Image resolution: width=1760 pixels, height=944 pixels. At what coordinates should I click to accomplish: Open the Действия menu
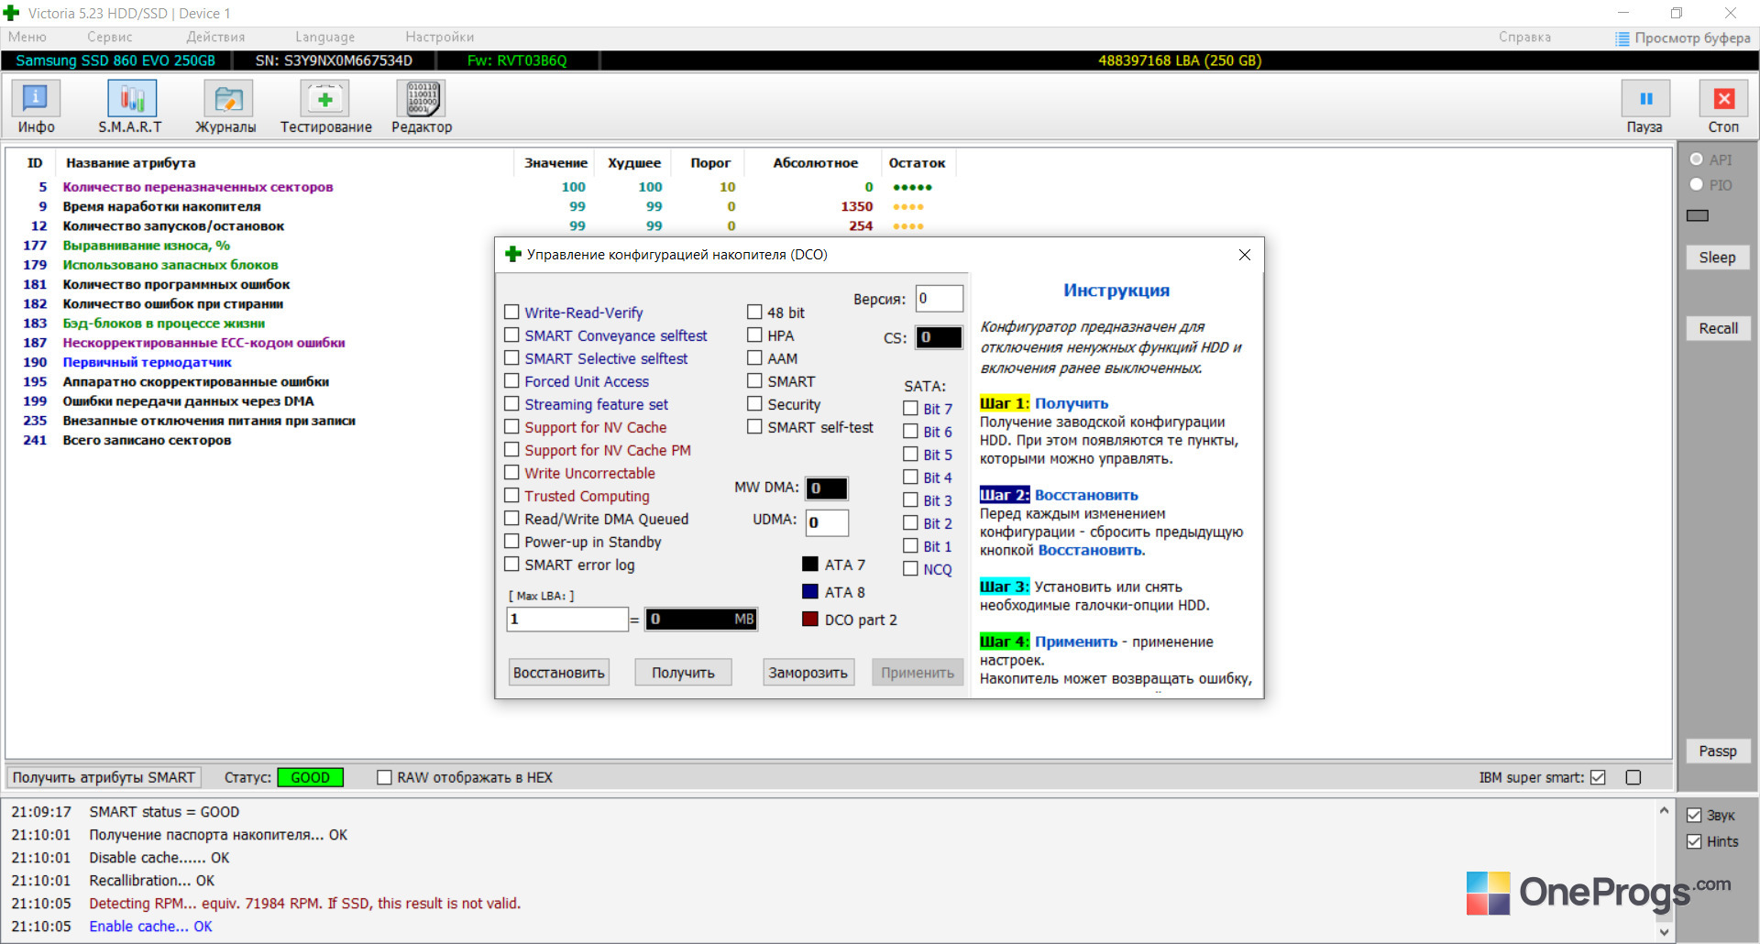pos(215,38)
